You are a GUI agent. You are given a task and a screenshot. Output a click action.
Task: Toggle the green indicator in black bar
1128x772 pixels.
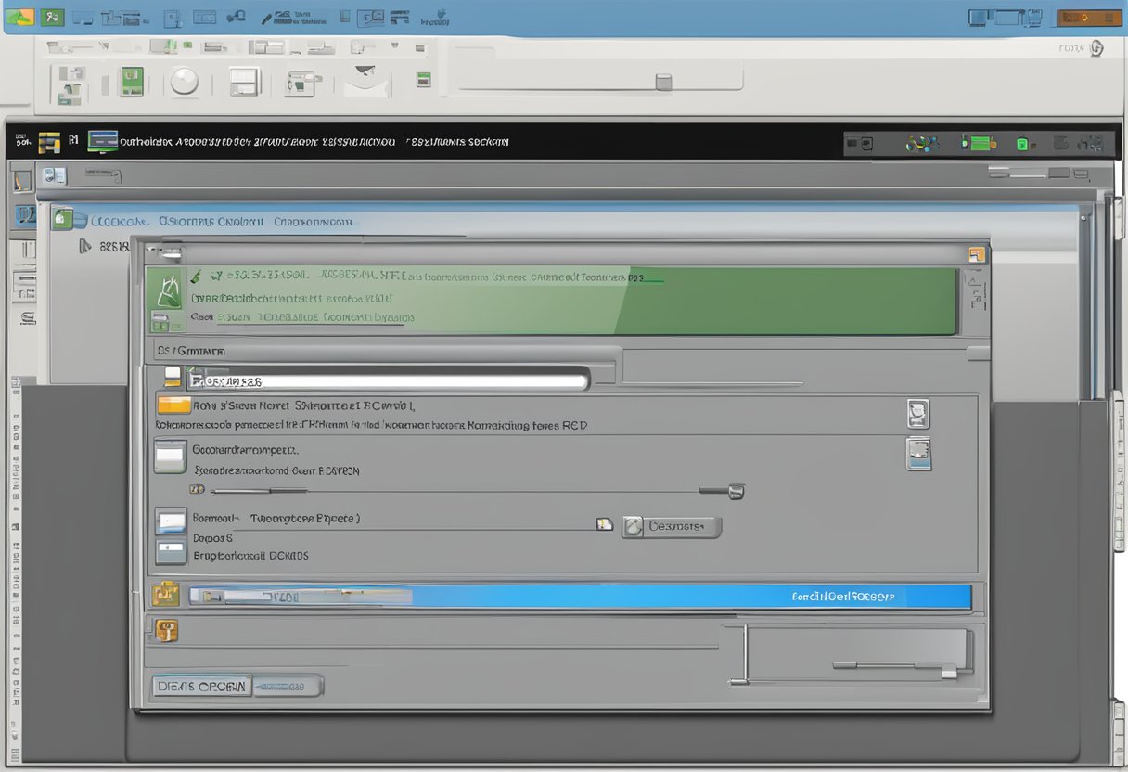[x=1023, y=144]
